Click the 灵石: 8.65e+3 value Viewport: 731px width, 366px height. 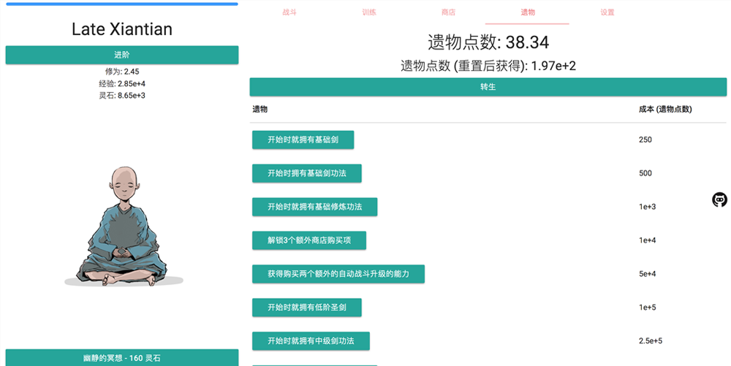(122, 96)
